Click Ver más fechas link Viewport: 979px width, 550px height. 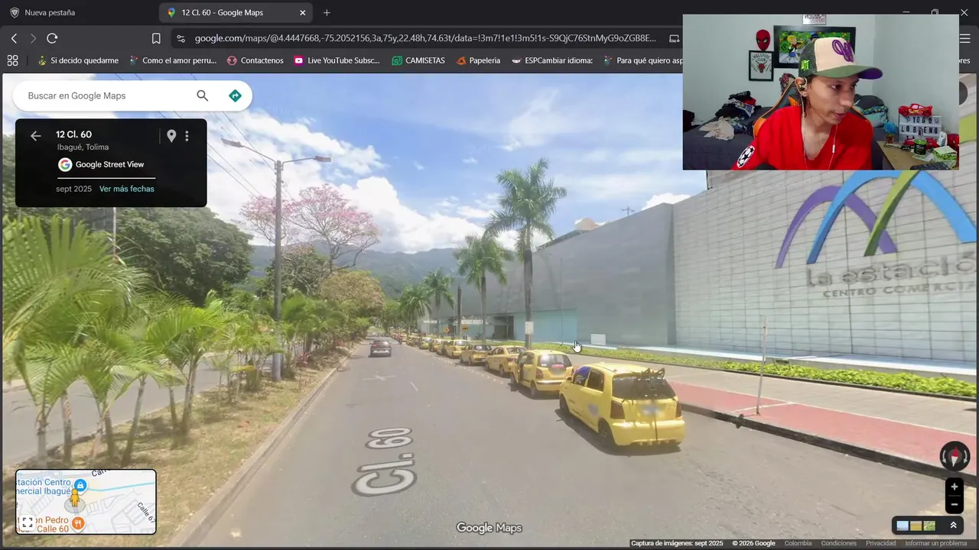(x=127, y=189)
